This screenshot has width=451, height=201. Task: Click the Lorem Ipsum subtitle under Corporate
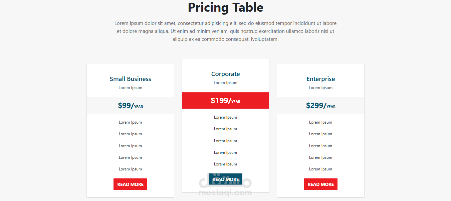[225, 83]
